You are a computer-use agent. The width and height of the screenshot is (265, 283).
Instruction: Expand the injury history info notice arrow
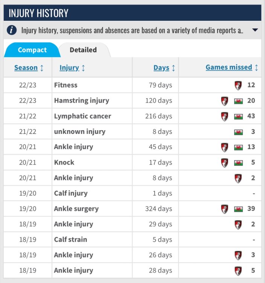(x=255, y=30)
